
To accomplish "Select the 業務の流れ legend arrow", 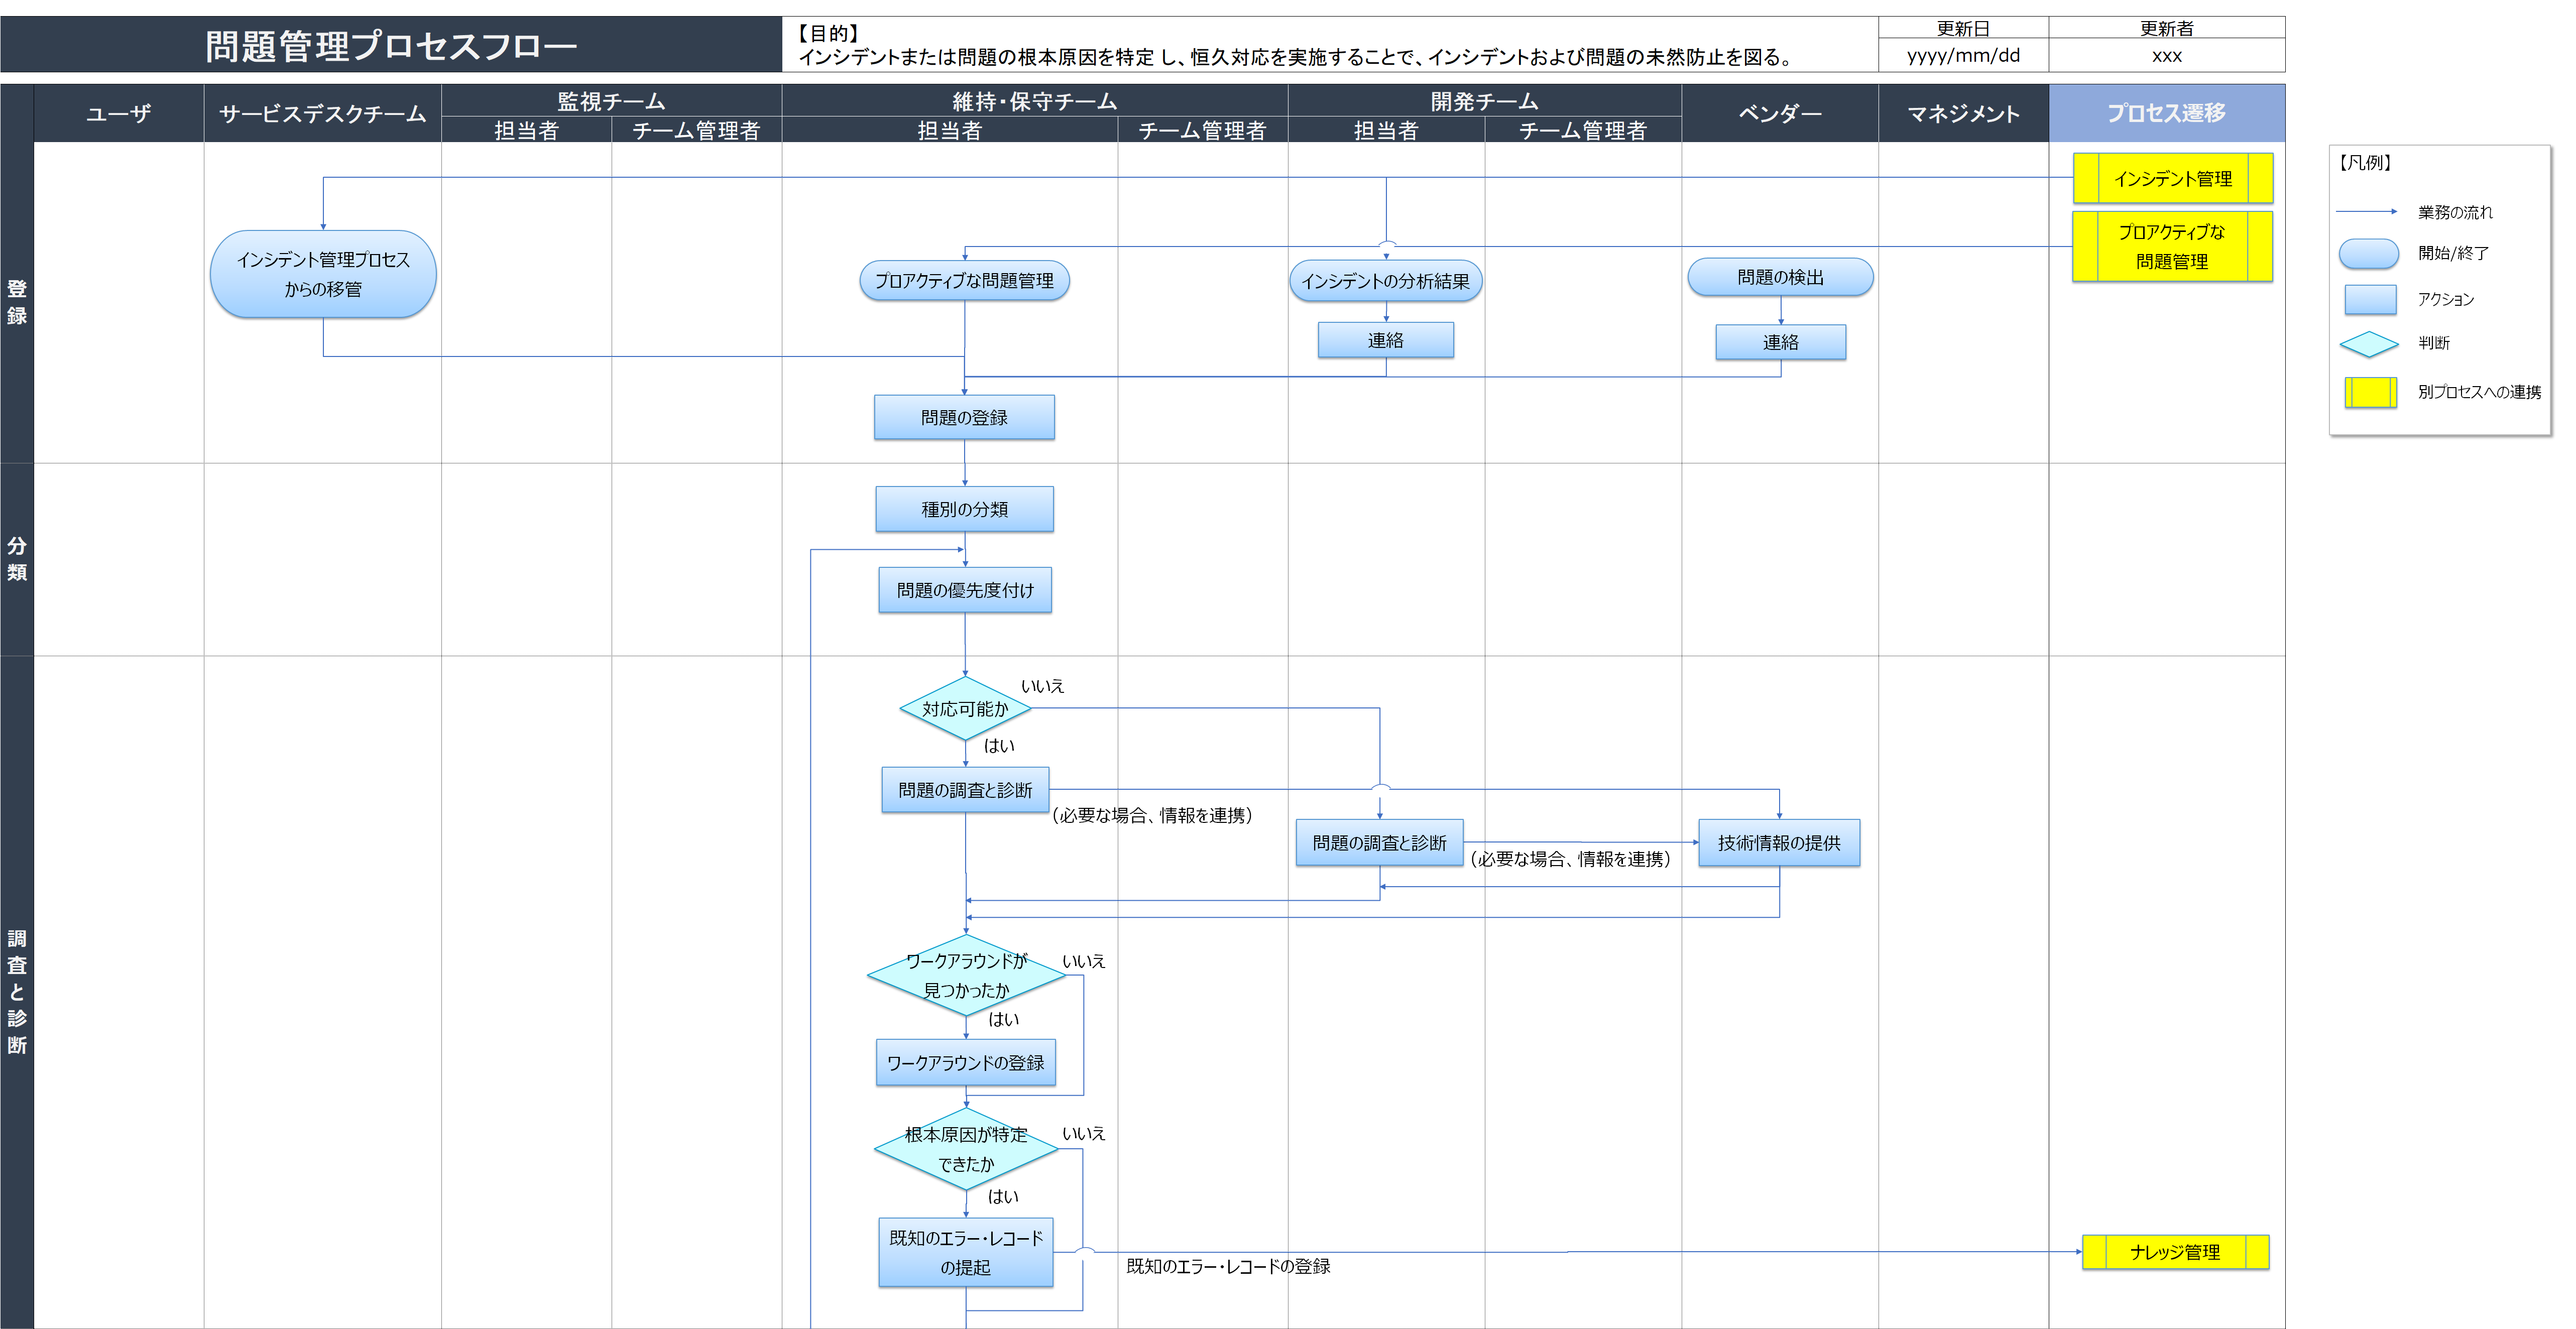I will click(2366, 211).
